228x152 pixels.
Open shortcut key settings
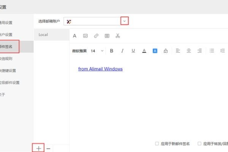point(8,71)
